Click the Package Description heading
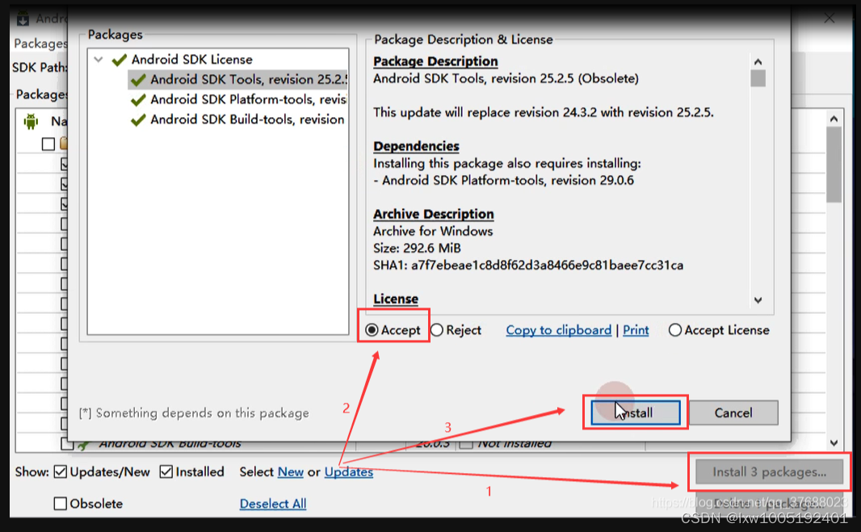Image resolution: width=861 pixels, height=532 pixels. [435, 61]
